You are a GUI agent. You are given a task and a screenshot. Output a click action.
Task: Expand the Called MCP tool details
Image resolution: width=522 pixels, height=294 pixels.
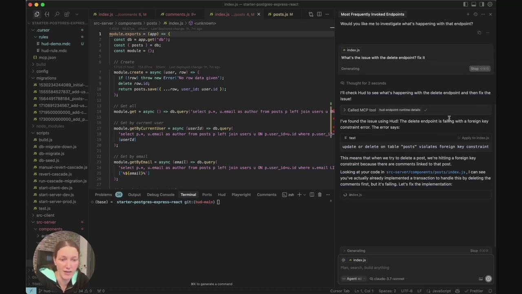coord(345,110)
